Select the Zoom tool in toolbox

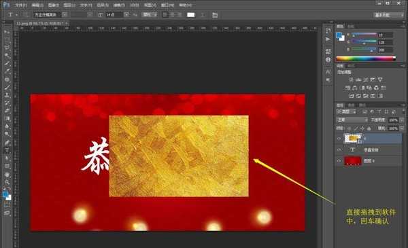click(7, 182)
